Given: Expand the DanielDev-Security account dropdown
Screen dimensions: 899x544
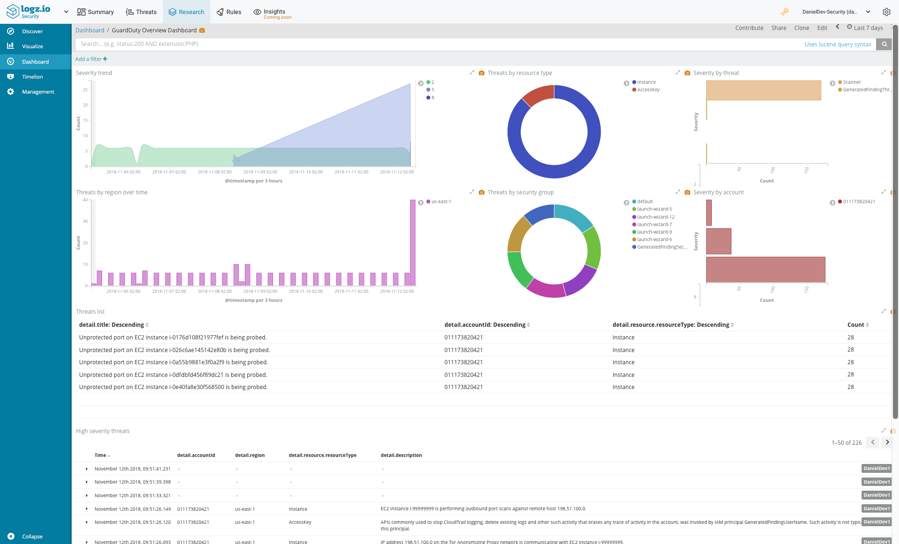Looking at the screenshot, I should click(x=869, y=12).
